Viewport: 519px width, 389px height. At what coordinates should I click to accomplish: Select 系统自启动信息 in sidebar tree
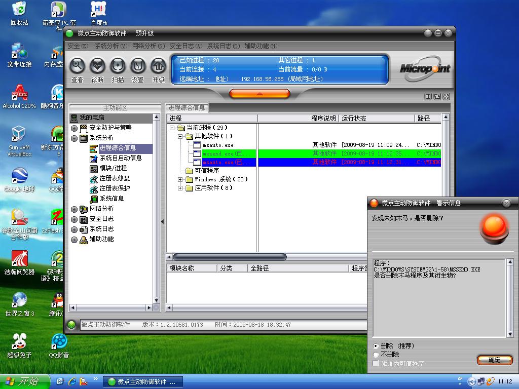(x=116, y=158)
